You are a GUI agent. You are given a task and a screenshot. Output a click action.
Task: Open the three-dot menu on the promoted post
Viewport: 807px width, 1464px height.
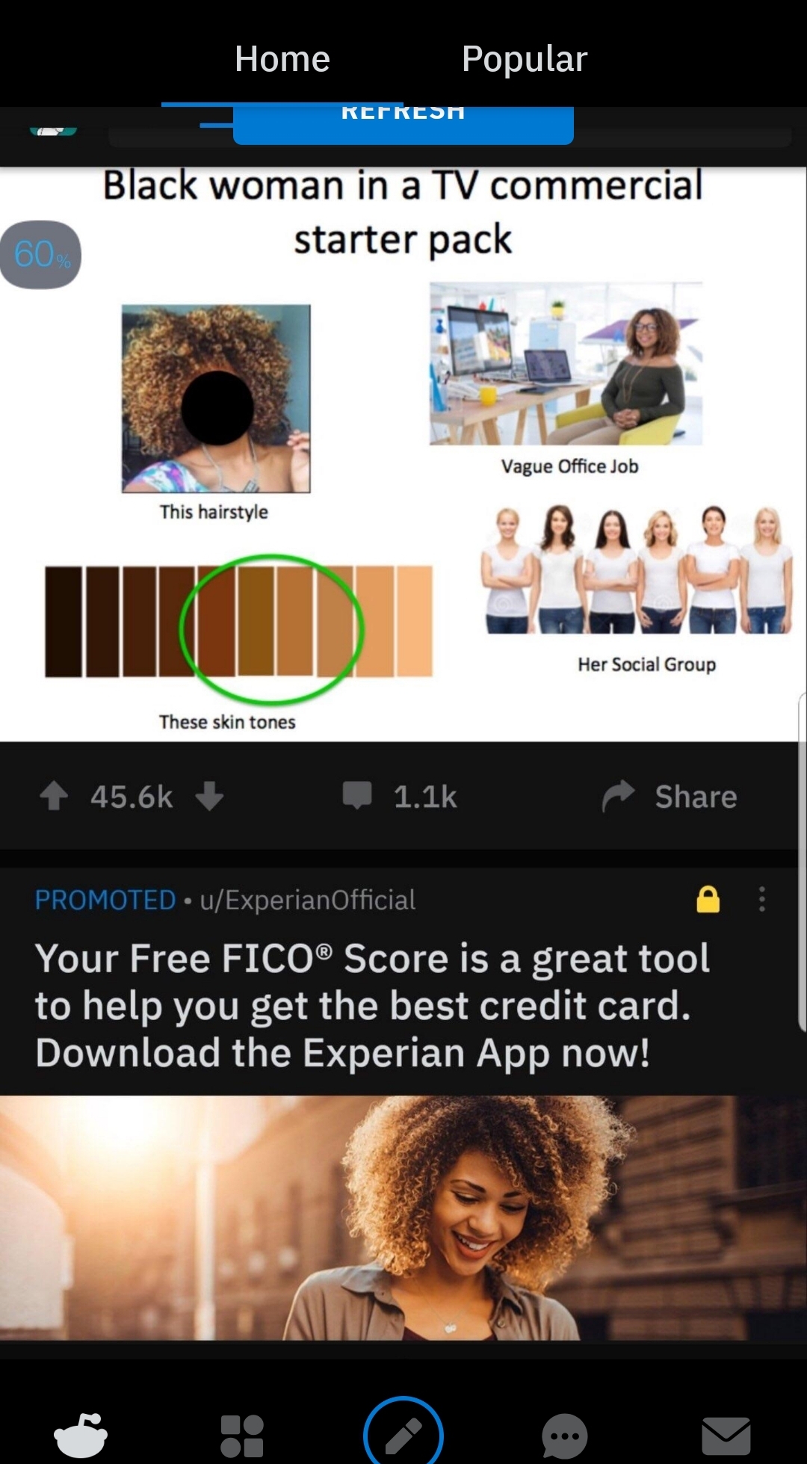[x=761, y=899]
